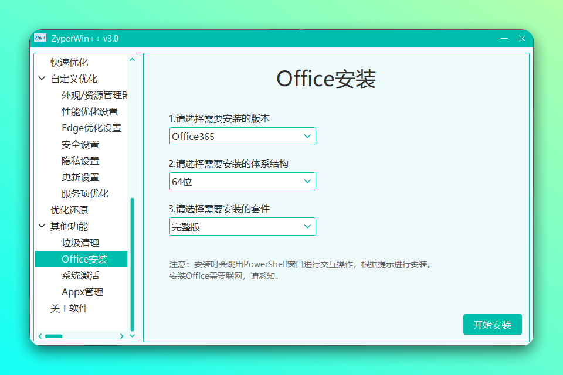This screenshot has width=563, height=375.
Task: Select 自定义优化 in the sidebar
Action: point(74,79)
